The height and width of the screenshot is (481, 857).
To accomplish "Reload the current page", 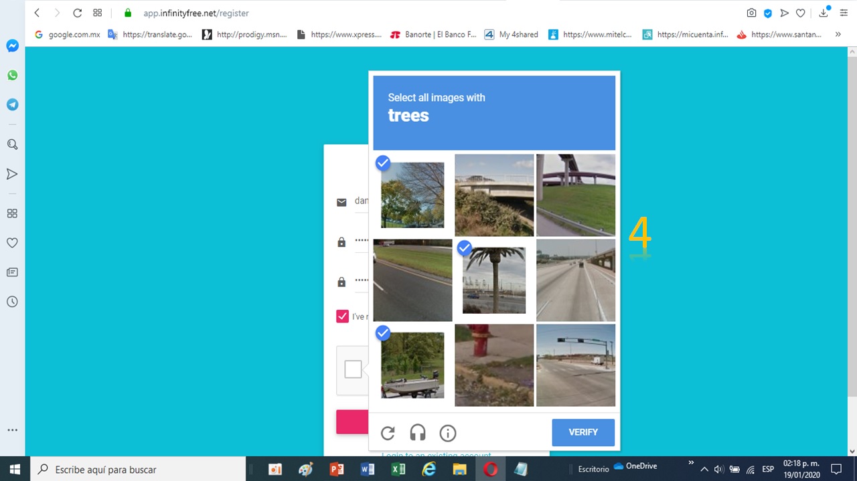I will point(77,13).
